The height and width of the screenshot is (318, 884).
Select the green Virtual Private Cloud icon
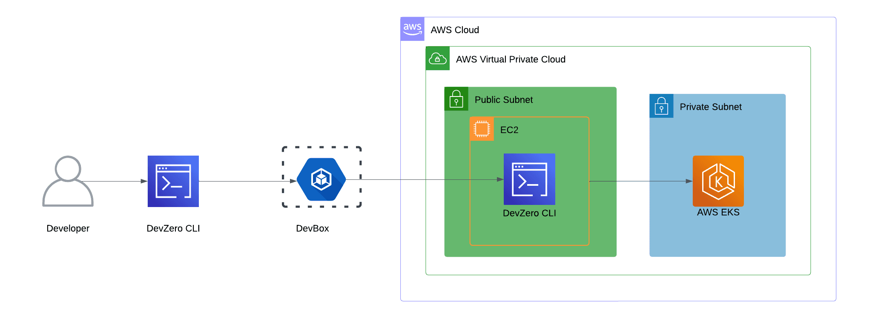(437, 58)
